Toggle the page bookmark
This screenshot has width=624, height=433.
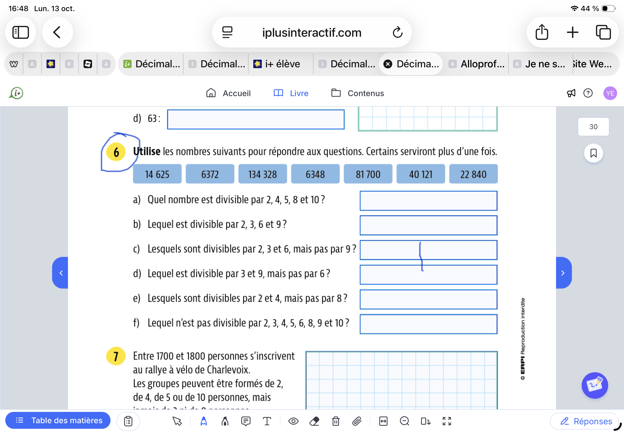[x=593, y=153]
